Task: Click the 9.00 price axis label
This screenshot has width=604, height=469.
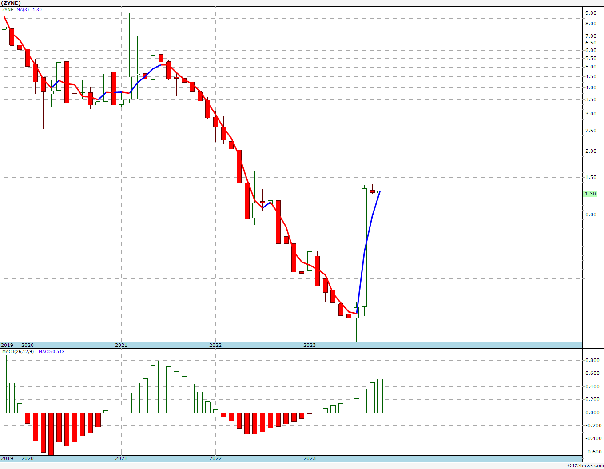Action: [x=590, y=12]
